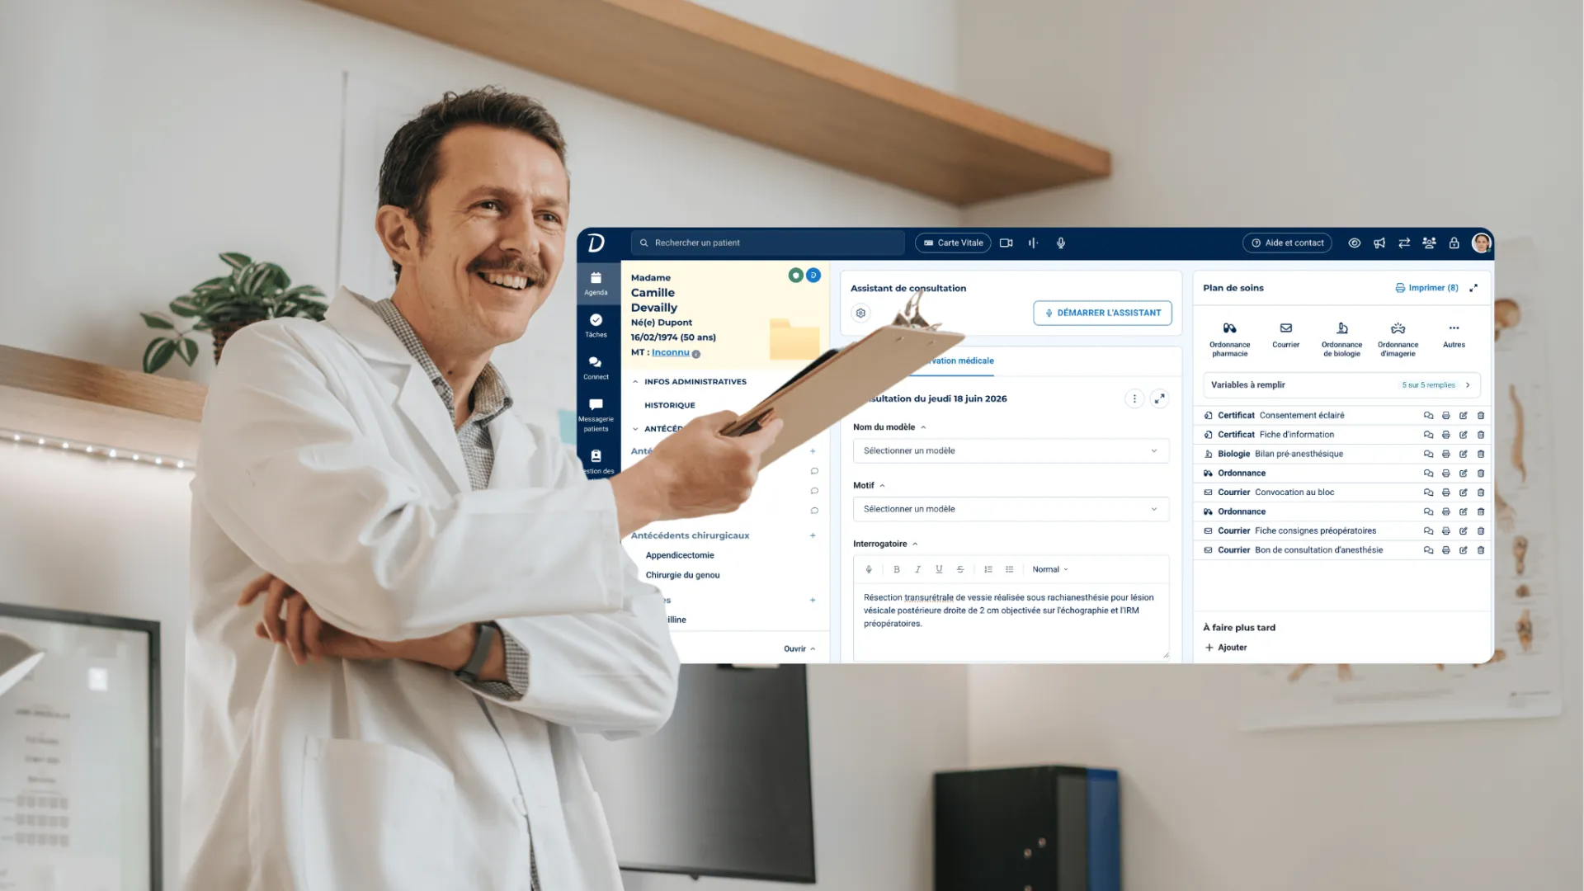Open consultation three-dot options menu
This screenshot has height=891, width=1584.
(1134, 398)
